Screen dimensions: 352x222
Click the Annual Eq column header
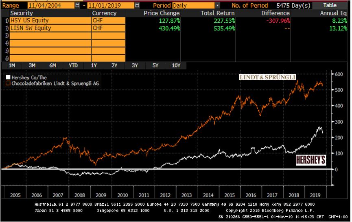coord(333,13)
